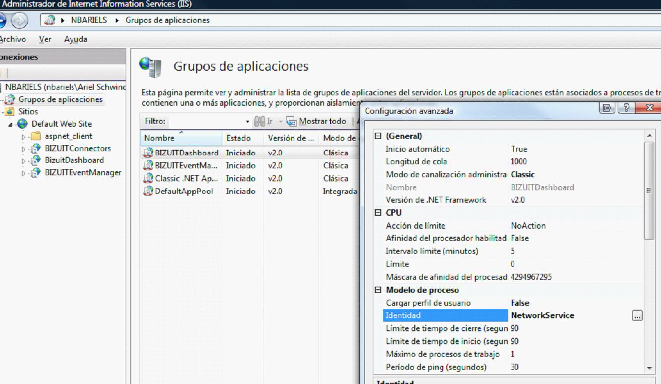
Task: Collapse the CPU property section
Action: [x=378, y=213]
